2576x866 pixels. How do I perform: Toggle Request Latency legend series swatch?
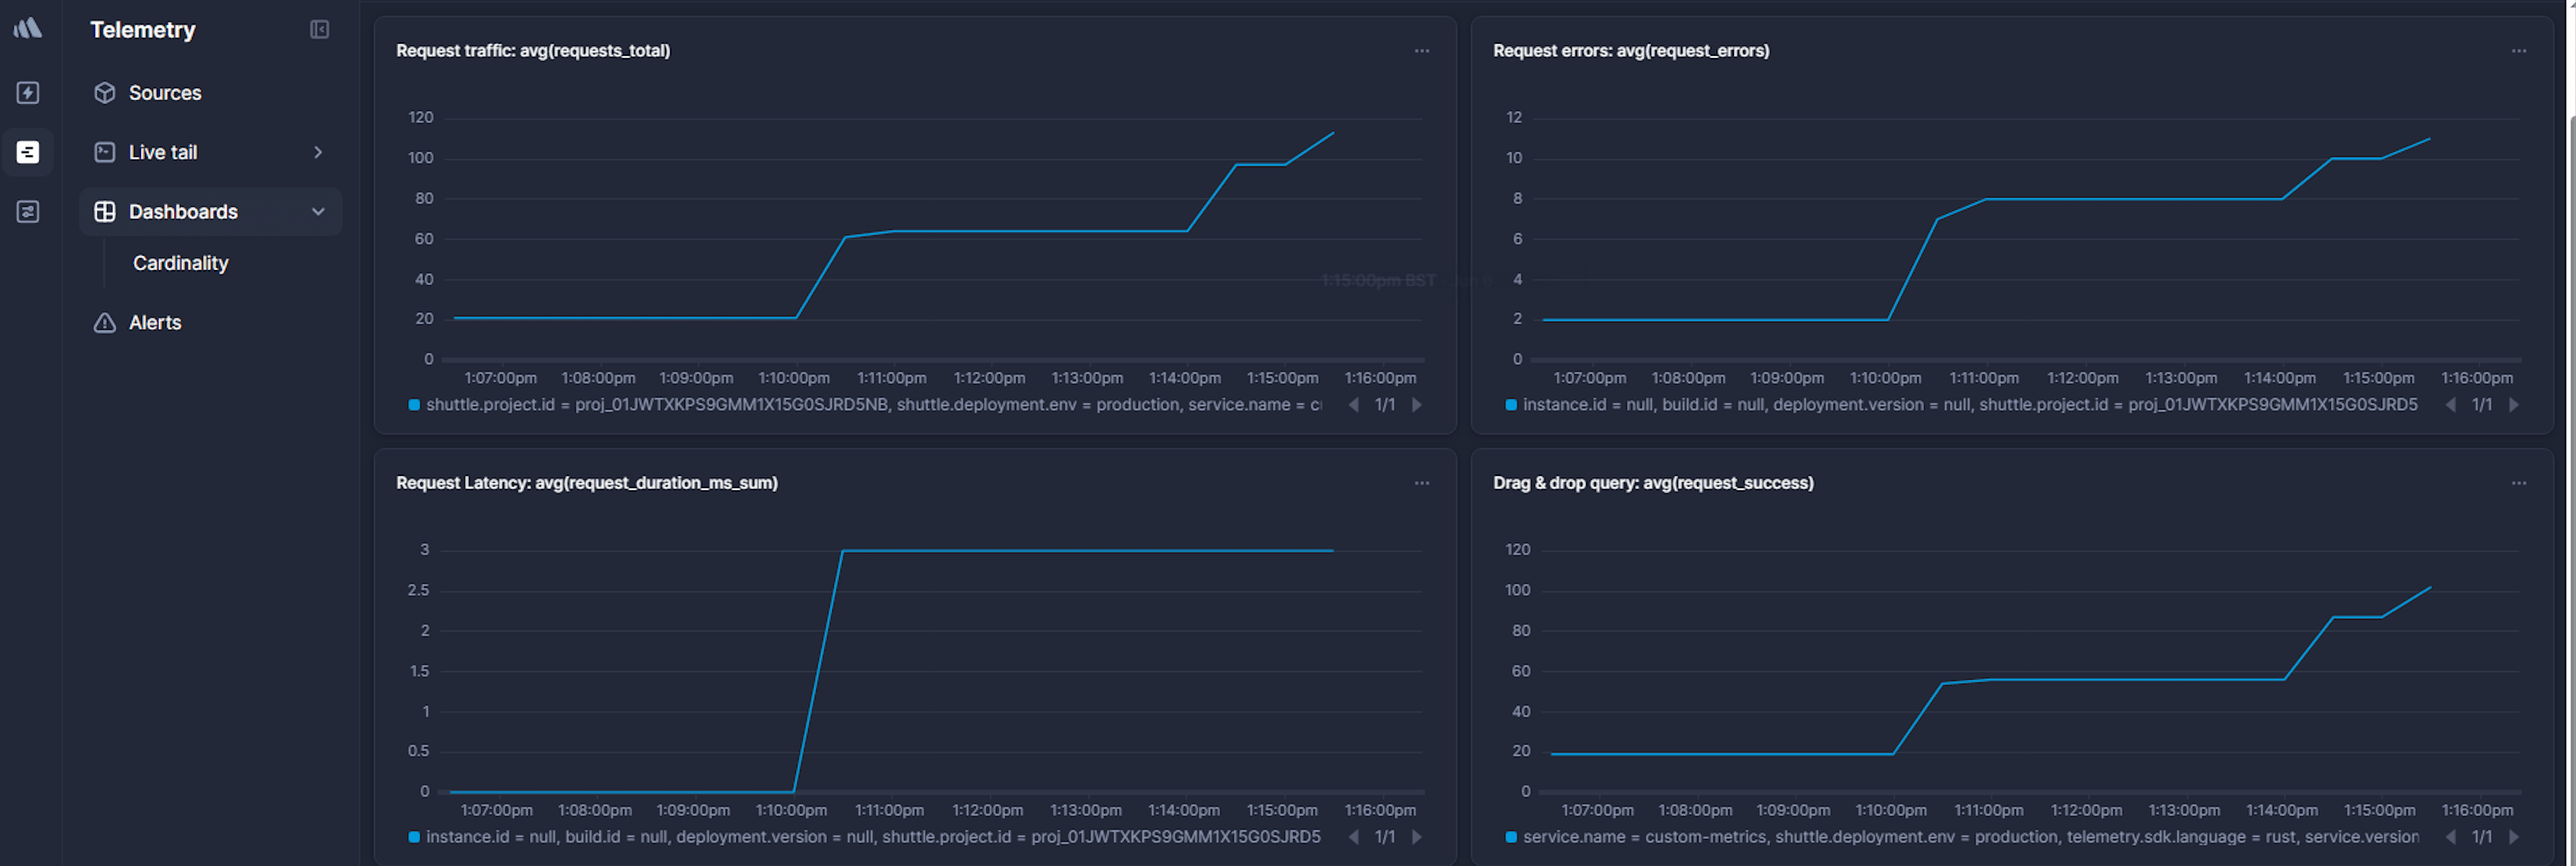coord(413,837)
